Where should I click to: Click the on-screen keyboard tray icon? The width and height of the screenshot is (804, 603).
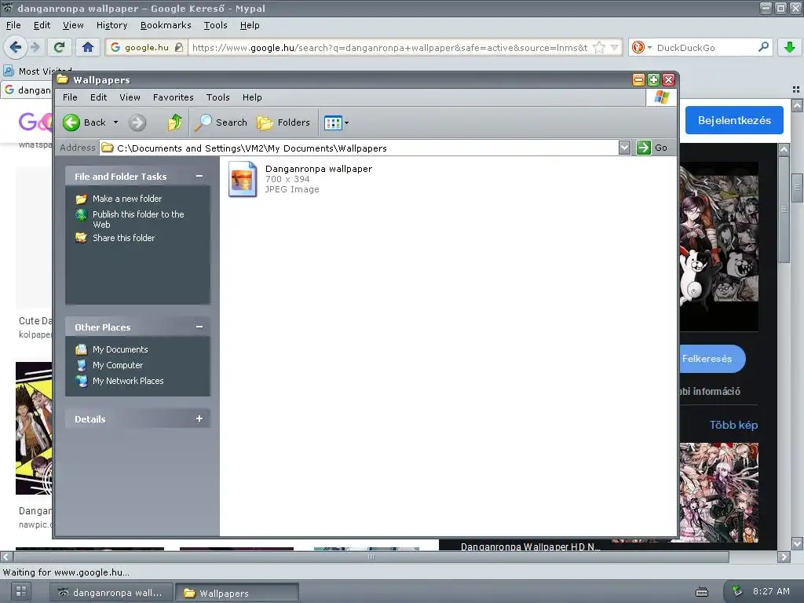(x=702, y=592)
